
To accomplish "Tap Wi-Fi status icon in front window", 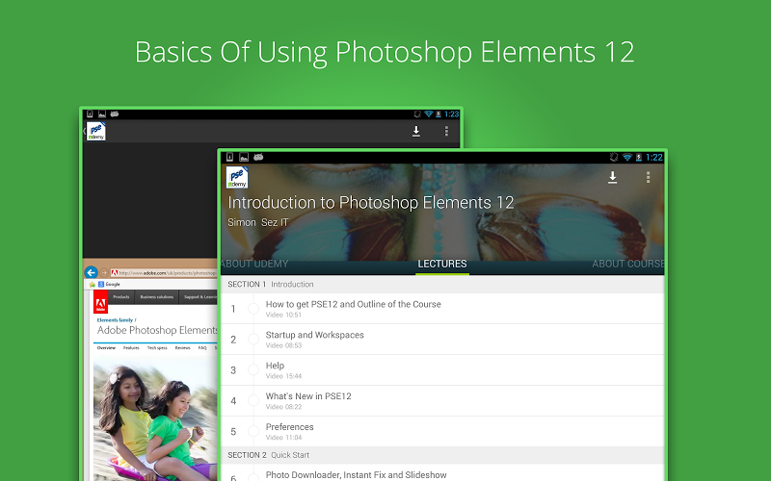I will point(627,158).
